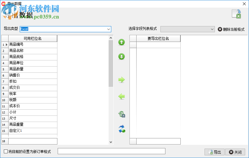Screen dimensions: 249x158
Task: Select row 商品编号
Action: click(x=33, y=45)
